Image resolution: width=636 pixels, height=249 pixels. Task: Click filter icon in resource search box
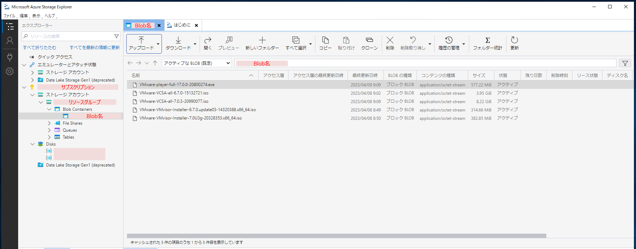coord(117,36)
